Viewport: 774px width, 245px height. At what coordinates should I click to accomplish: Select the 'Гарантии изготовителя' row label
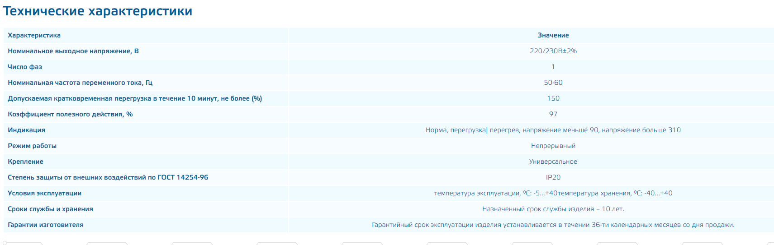click(x=46, y=225)
